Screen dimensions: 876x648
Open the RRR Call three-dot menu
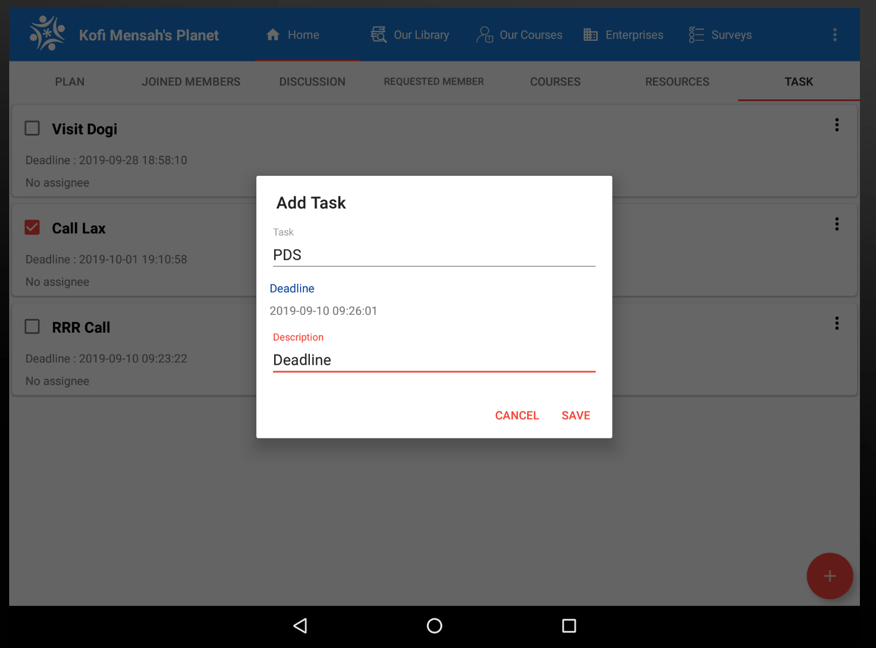click(837, 323)
